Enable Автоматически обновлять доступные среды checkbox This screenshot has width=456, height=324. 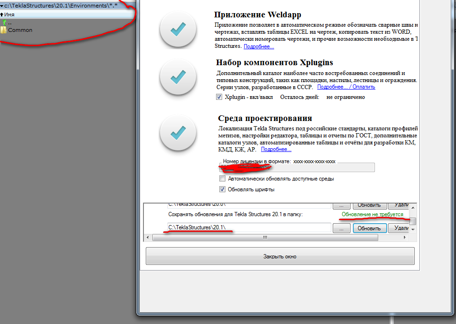pos(223,179)
